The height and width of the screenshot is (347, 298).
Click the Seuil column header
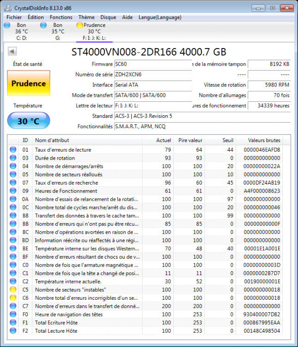(220, 140)
